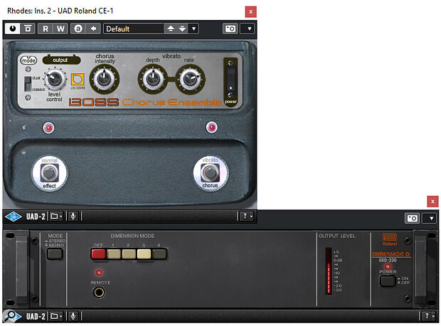Image resolution: width=441 pixels, height=326 pixels.
Task: Open the Dimension D toolbar help menu
Action: tap(429, 316)
